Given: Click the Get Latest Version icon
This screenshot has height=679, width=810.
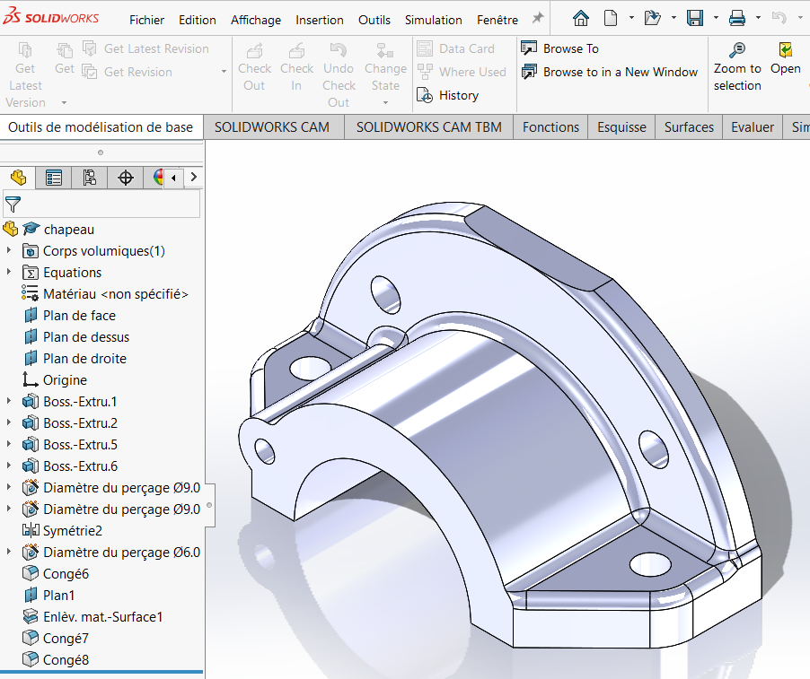Looking at the screenshot, I should click(x=25, y=50).
